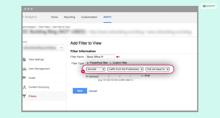Open User Management in sidebar
The image size is (220, 118).
point(39,69)
